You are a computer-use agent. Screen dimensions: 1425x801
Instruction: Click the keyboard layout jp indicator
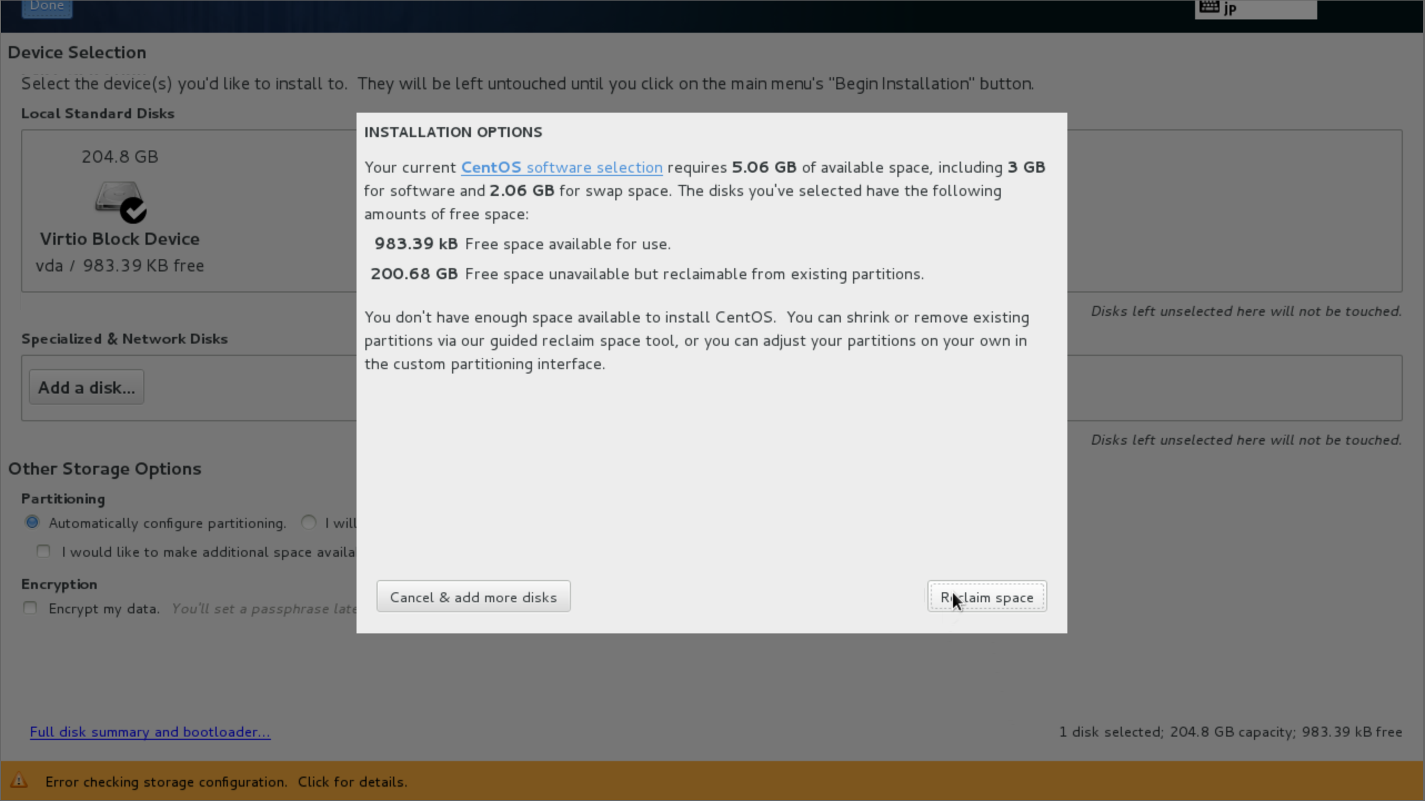click(1256, 8)
